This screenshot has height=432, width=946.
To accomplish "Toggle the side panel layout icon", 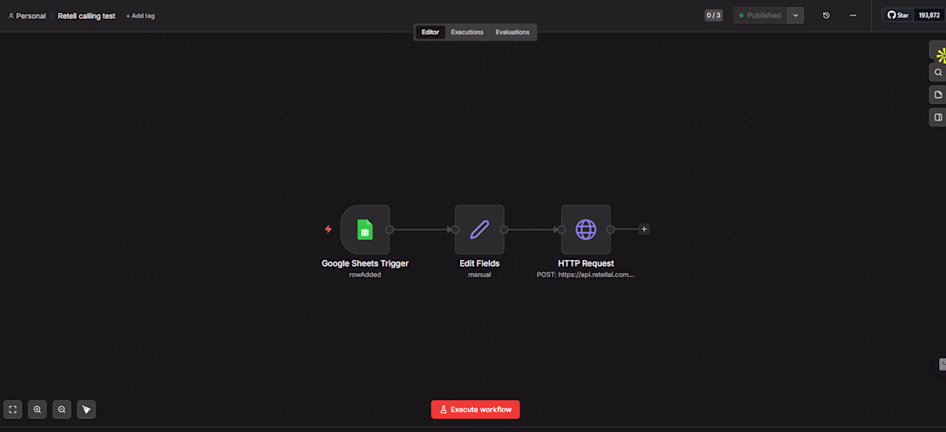I will pyautogui.click(x=937, y=117).
